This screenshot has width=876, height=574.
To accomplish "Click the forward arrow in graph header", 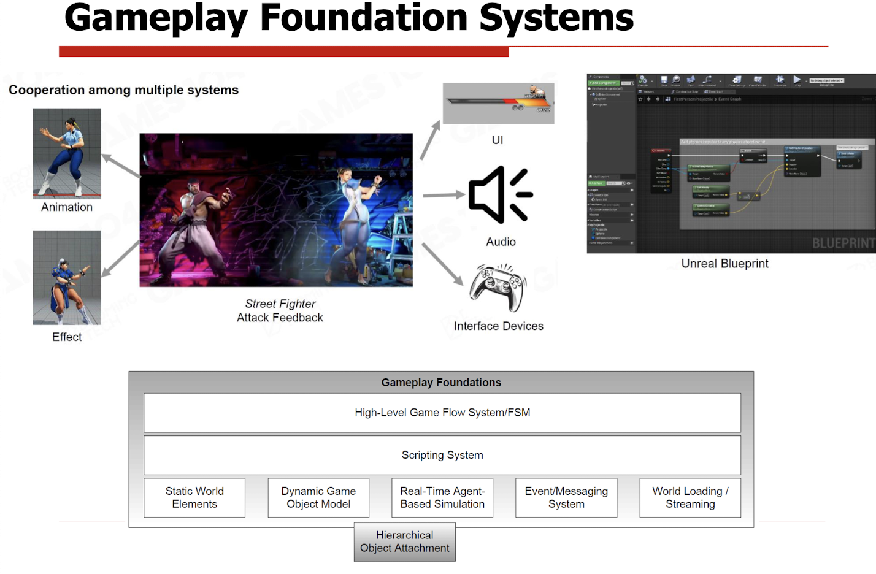I will click(658, 99).
